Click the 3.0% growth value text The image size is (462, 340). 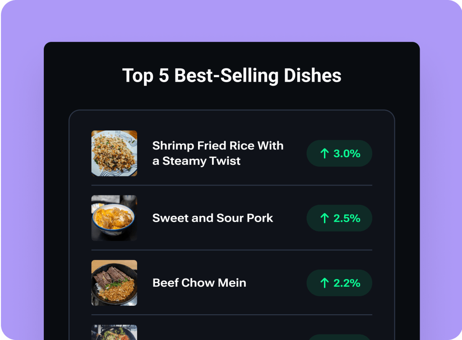tap(346, 154)
